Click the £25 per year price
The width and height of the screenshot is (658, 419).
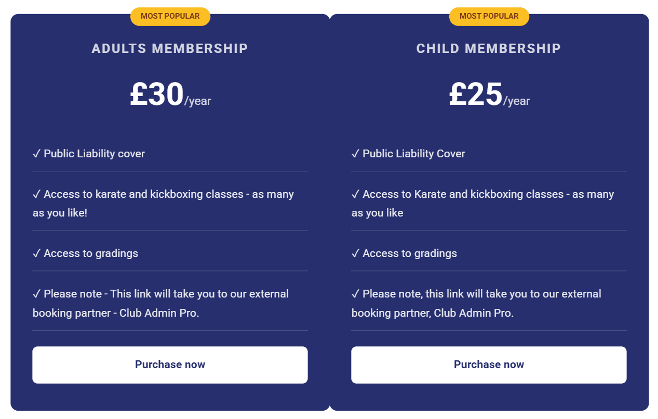pos(489,95)
